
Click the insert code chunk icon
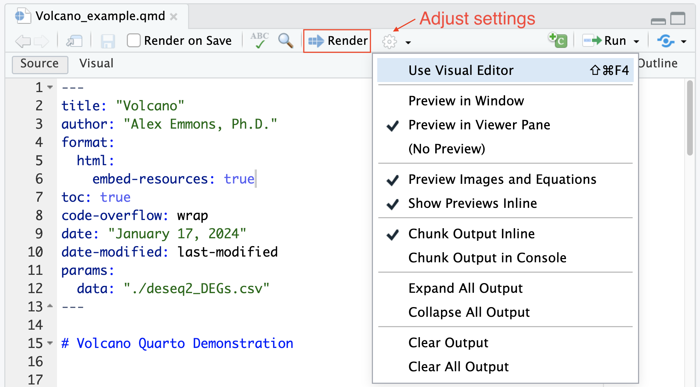coord(558,40)
